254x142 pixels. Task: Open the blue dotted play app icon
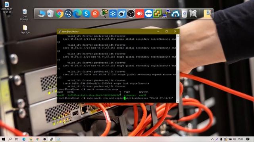click(x=113, y=14)
